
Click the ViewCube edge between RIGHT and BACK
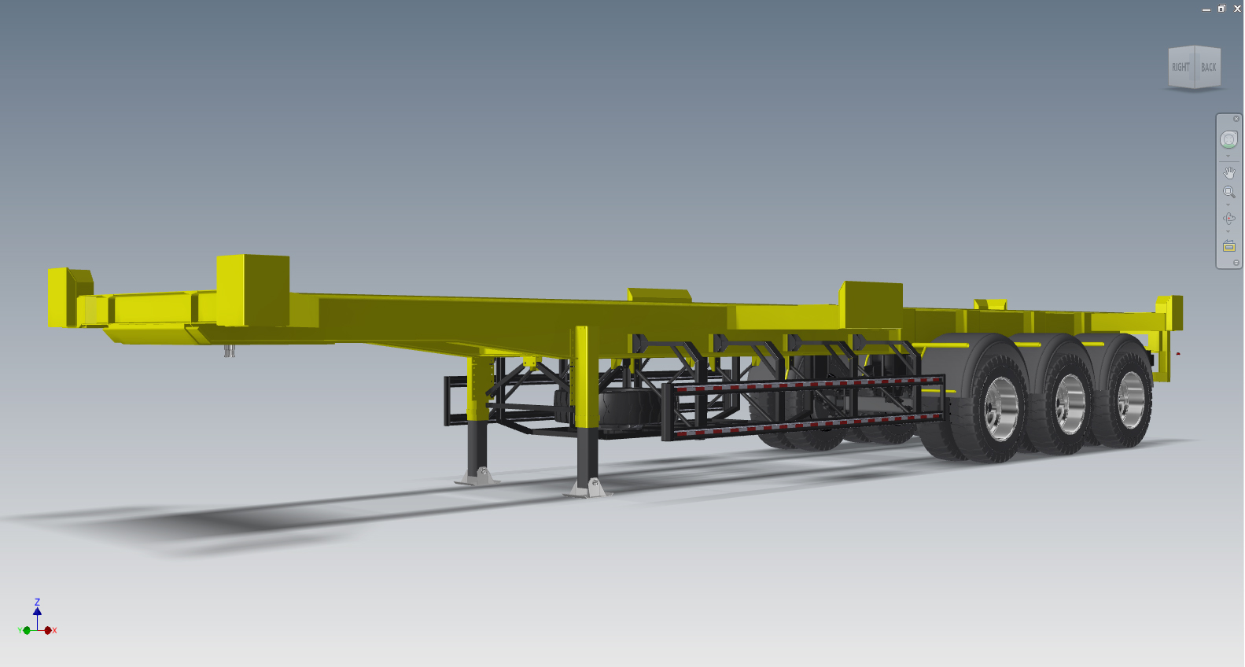[1195, 68]
